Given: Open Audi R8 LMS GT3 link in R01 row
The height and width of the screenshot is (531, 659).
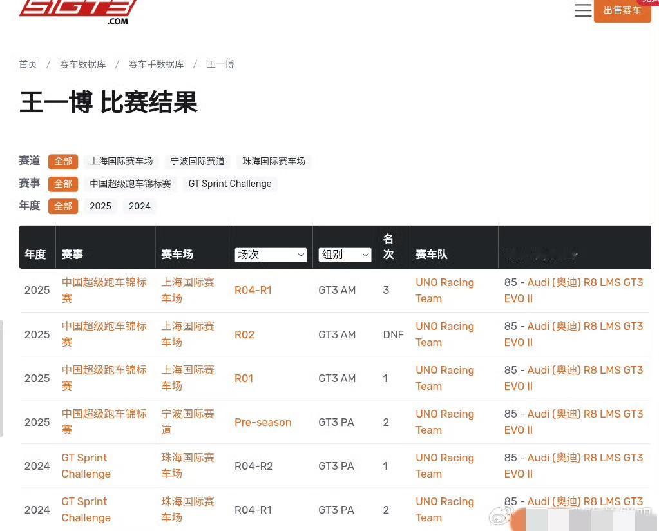Looking at the screenshot, I should [x=574, y=378].
